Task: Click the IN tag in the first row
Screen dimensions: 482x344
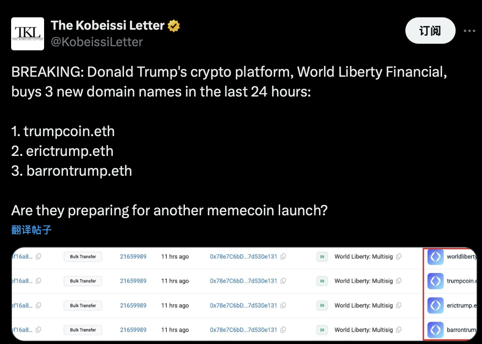Action: pyautogui.click(x=322, y=257)
